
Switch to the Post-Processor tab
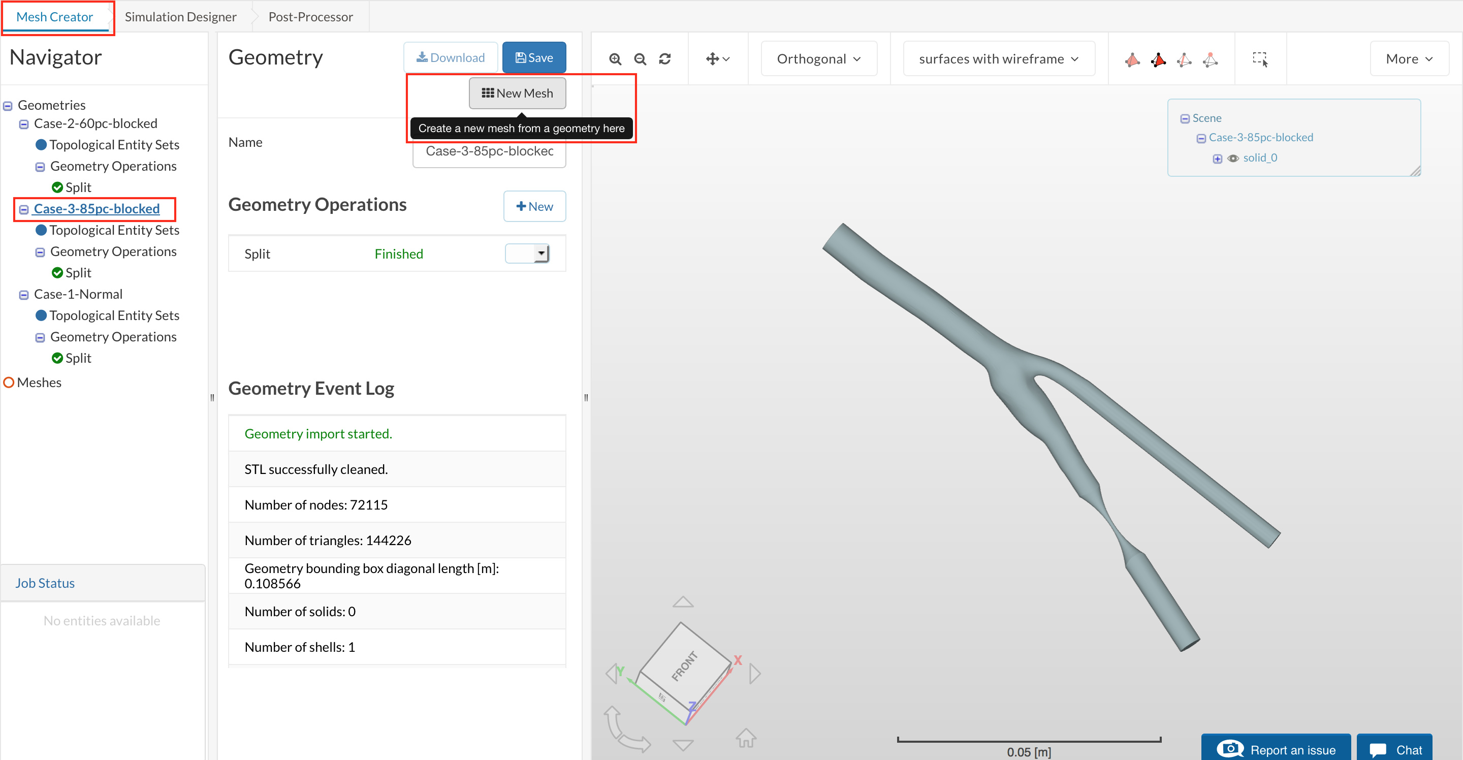tap(310, 16)
